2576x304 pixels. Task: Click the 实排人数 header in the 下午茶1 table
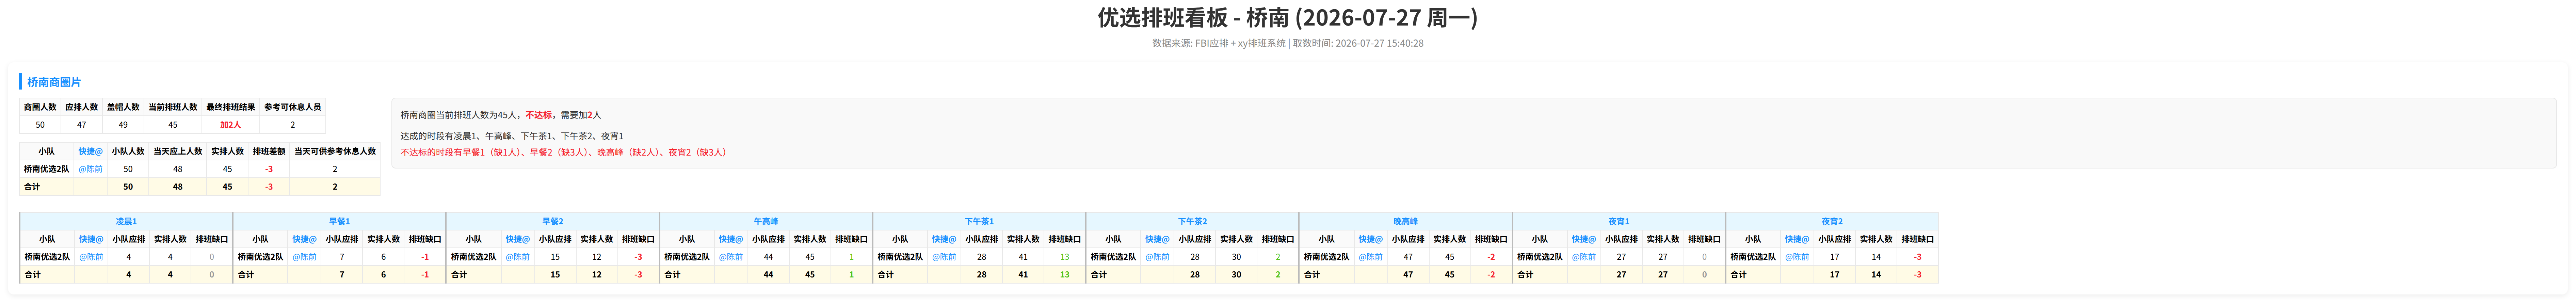click(1023, 239)
